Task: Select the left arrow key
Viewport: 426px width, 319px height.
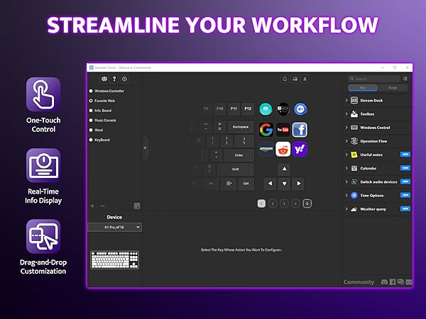Action: [x=270, y=184]
